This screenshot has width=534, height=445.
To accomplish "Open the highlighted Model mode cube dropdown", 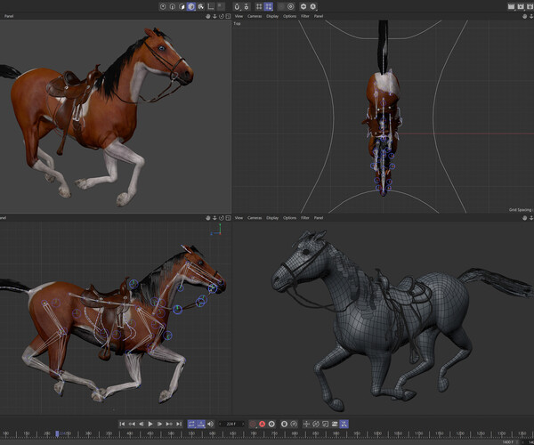I will coord(191,6).
